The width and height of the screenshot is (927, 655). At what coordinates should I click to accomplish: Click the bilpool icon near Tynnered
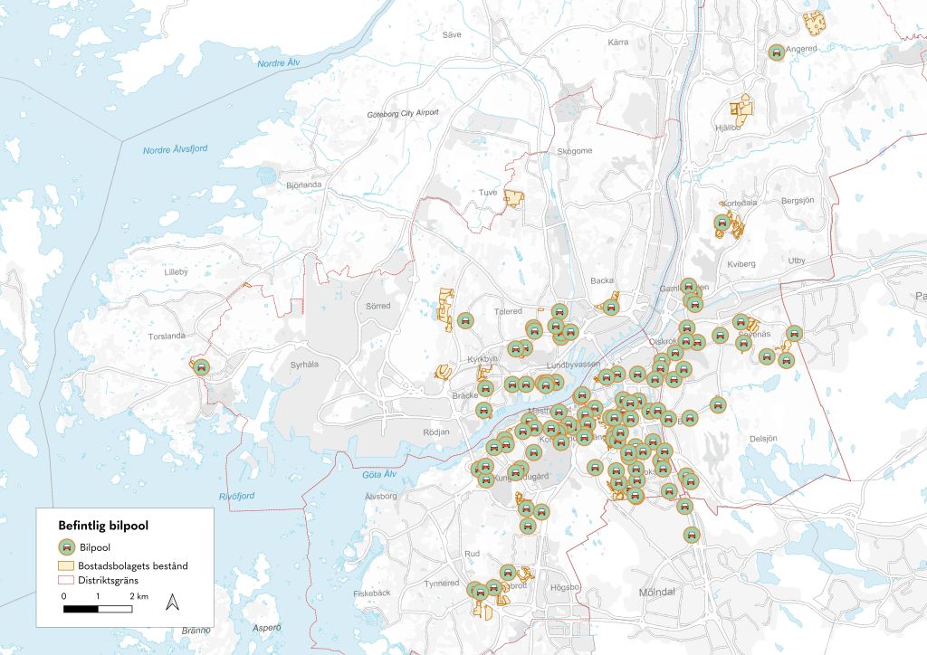coord(474,590)
